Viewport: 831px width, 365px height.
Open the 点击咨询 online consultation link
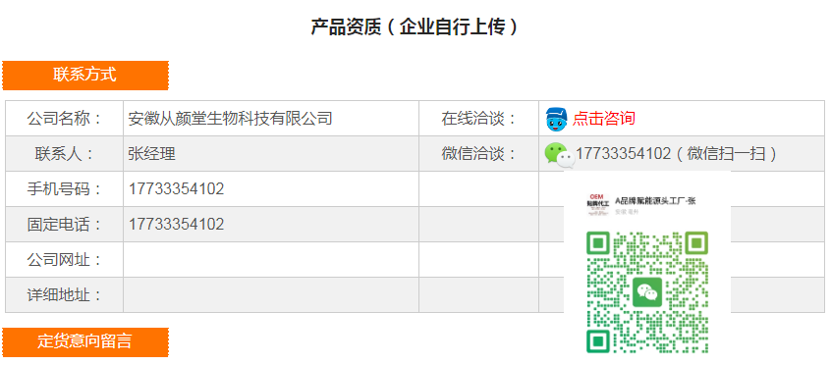pyautogui.click(x=604, y=118)
